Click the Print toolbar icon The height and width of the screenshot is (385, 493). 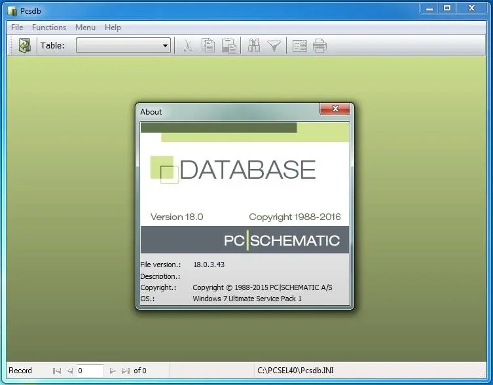320,46
